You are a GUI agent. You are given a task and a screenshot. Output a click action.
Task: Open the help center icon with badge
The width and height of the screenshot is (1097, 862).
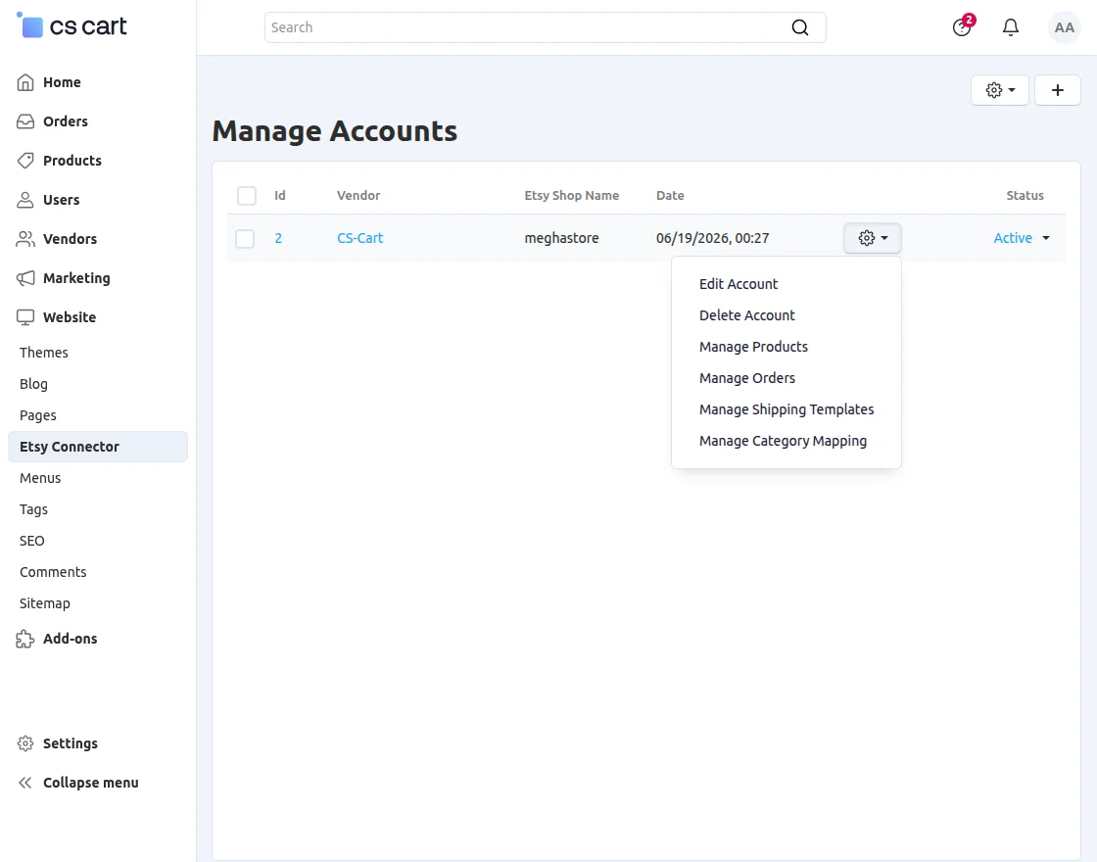coord(962,26)
